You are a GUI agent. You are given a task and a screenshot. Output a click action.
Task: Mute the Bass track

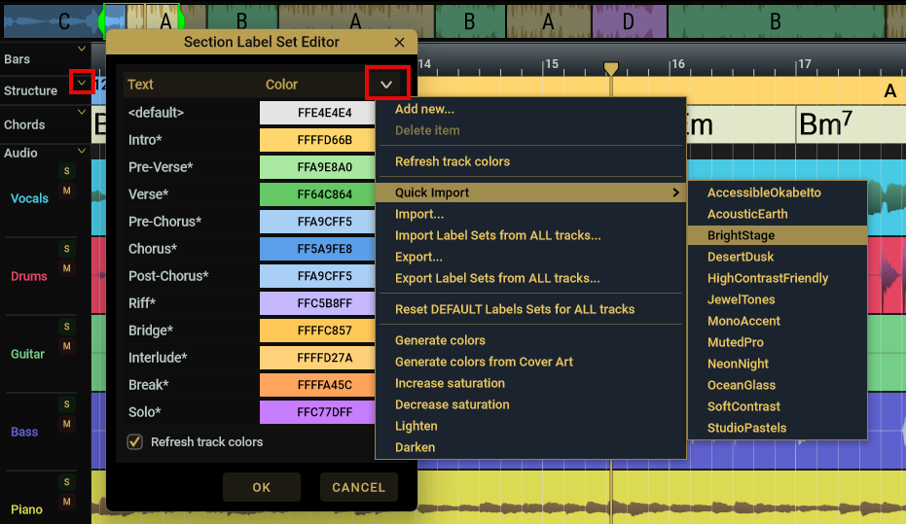pyautogui.click(x=66, y=424)
